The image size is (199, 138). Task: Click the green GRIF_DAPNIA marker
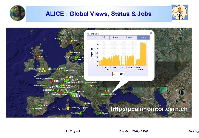52,79
